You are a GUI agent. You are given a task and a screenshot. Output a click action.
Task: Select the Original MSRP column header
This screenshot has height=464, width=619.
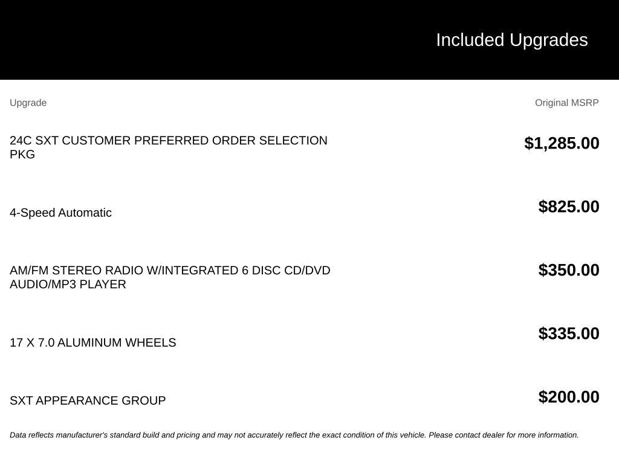click(x=566, y=103)
